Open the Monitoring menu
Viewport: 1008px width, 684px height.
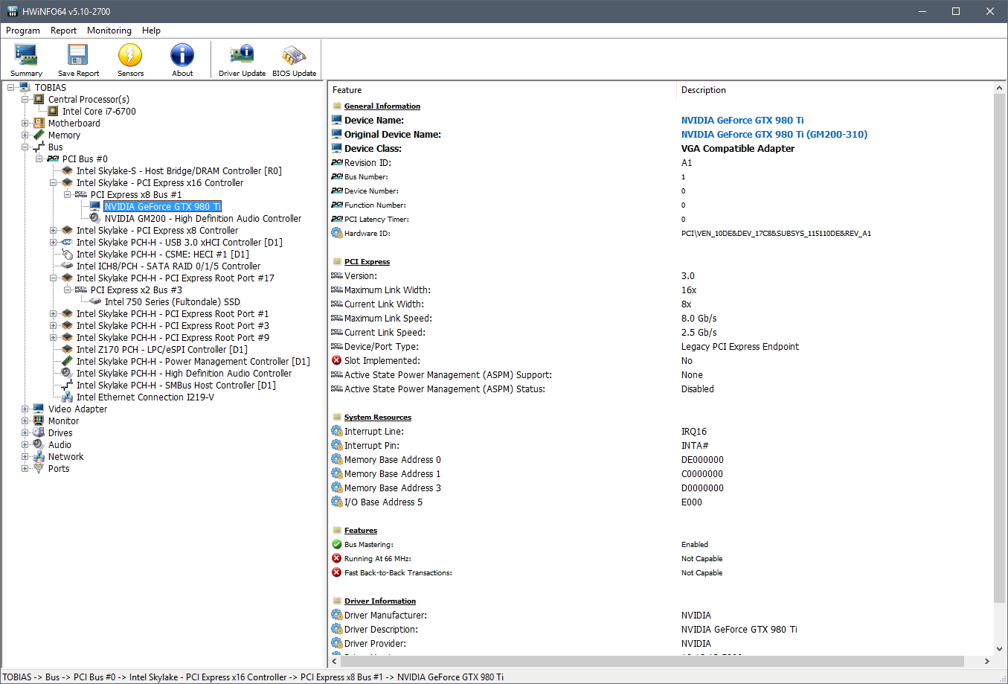pos(109,31)
